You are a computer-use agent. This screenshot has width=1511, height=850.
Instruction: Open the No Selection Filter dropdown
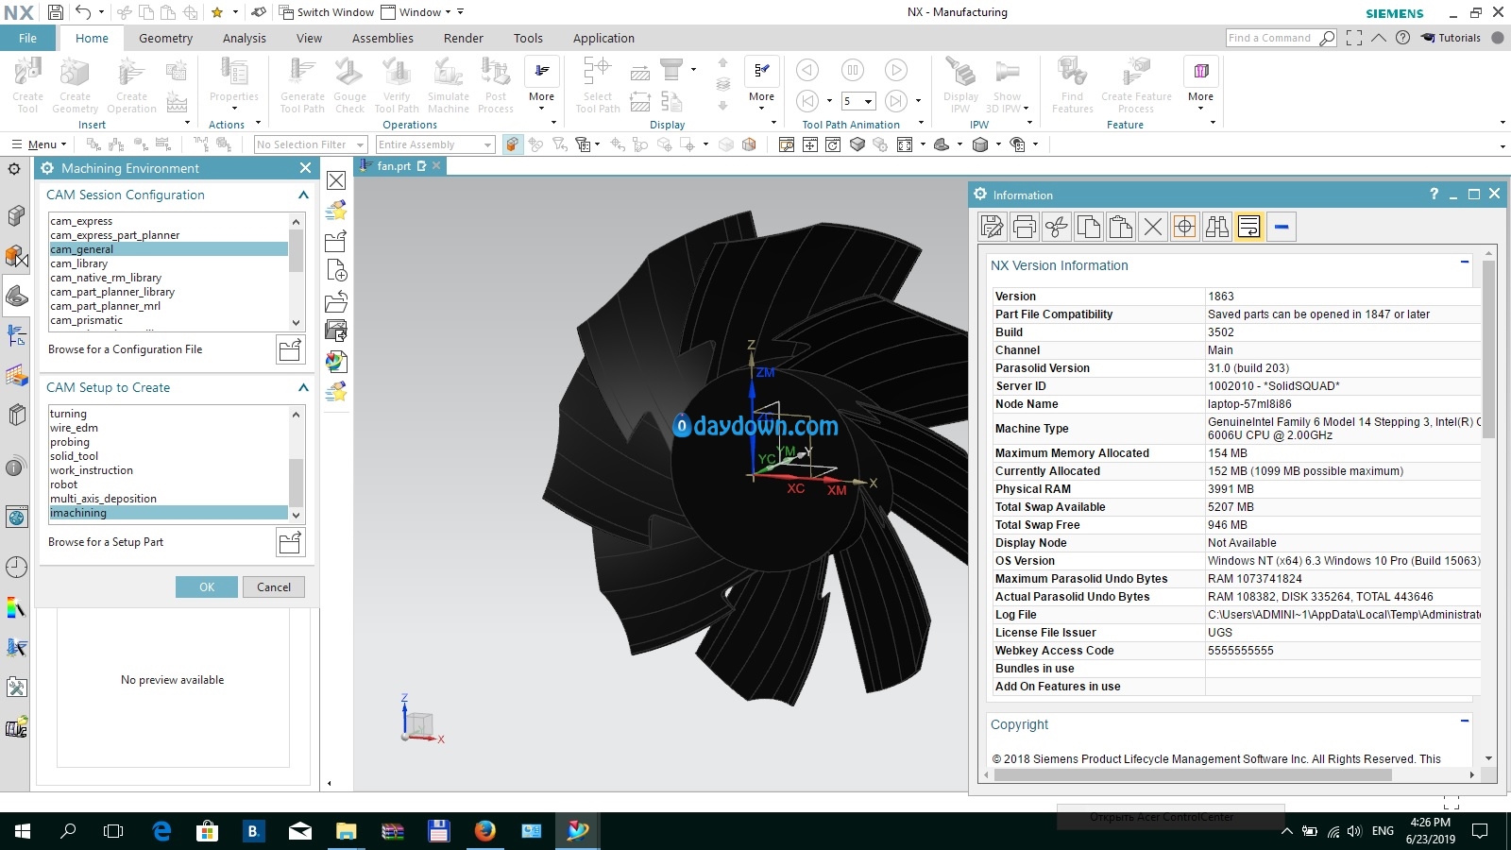311,144
